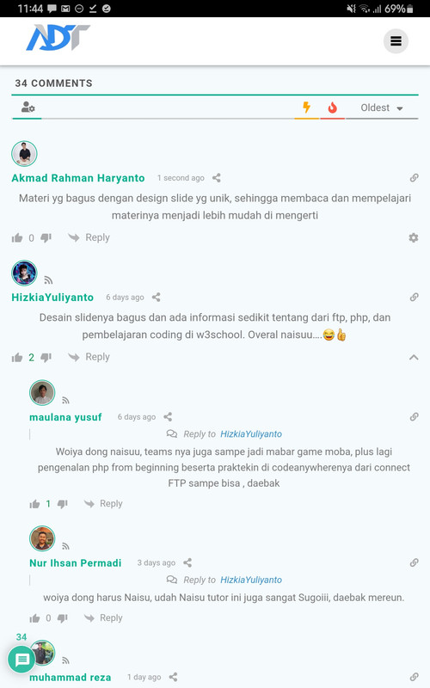
Task: Share Akmad Rahman Haryanto's comment
Action: [x=217, y=178]
